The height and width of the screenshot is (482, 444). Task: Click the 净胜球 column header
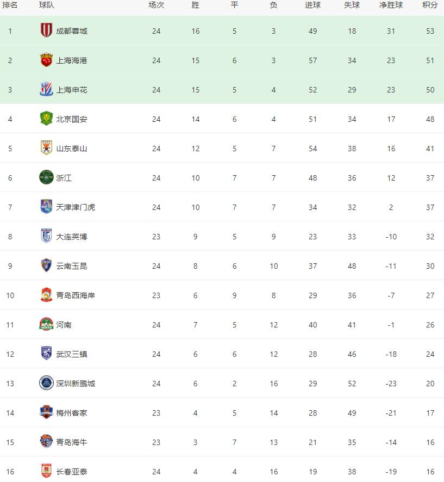(391, 5)
